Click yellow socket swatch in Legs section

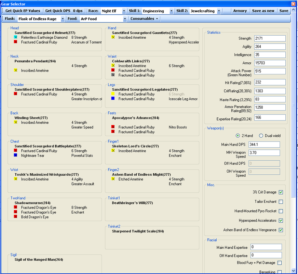click(113, 94)
